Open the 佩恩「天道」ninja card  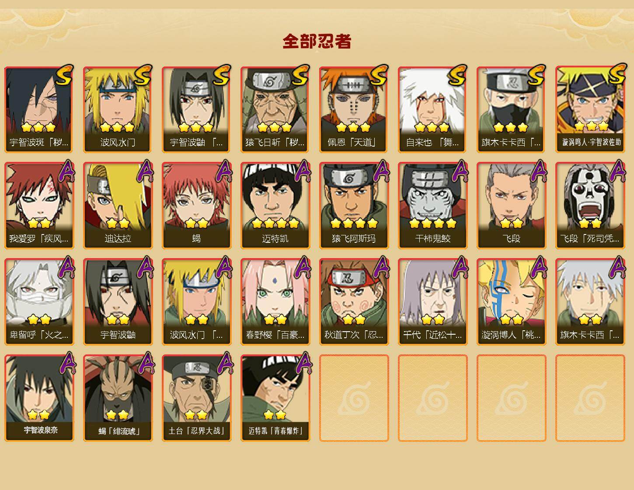(x=354, y=109)
